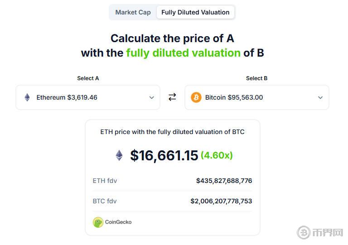The height and width of the screenshot is (245, 348).
Task: Expand the Select A dropdown chevron
Action: coord(152,97)
